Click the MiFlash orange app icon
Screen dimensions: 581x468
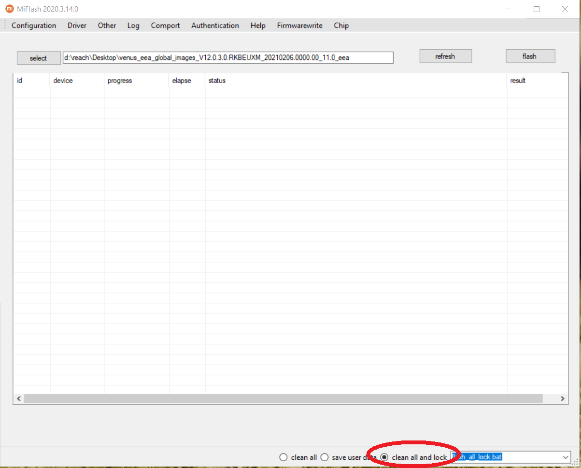(9, 9)
